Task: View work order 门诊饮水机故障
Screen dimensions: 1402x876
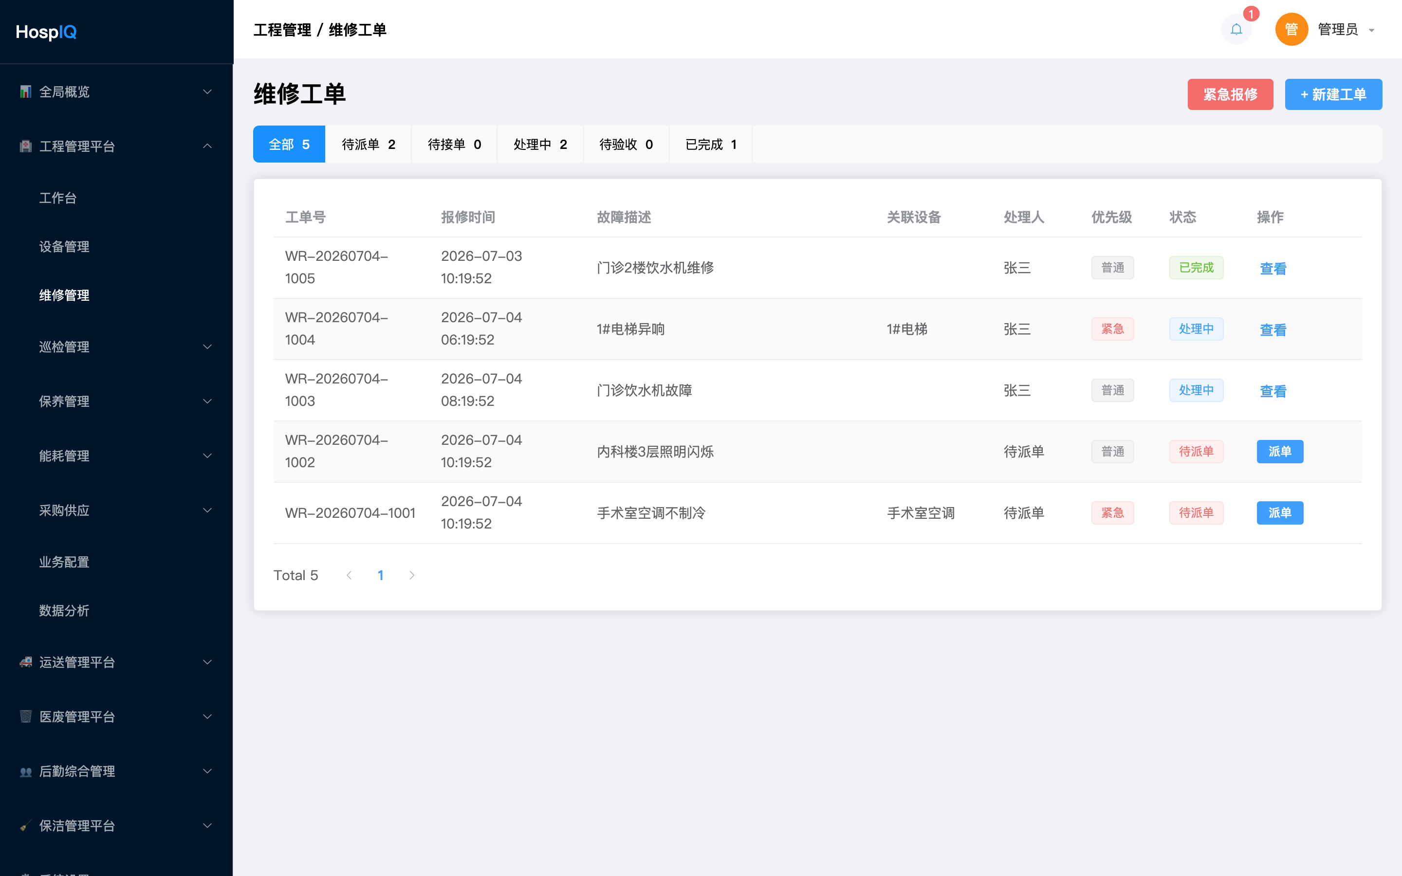Action: pyautogui.click(x=1273, y=391)
